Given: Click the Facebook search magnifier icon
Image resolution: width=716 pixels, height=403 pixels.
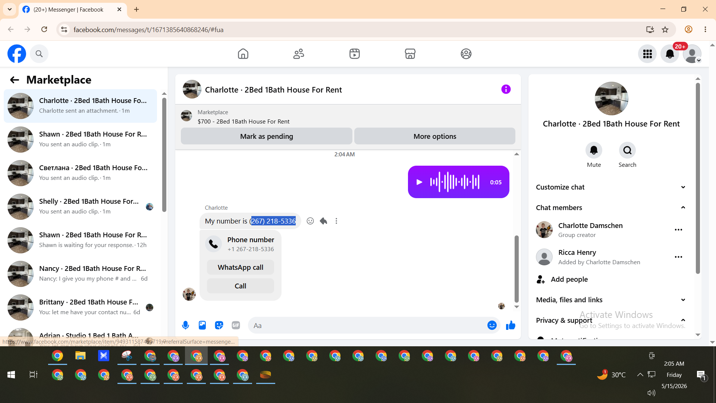Looking at the screenshot, I should pos(39,54).
